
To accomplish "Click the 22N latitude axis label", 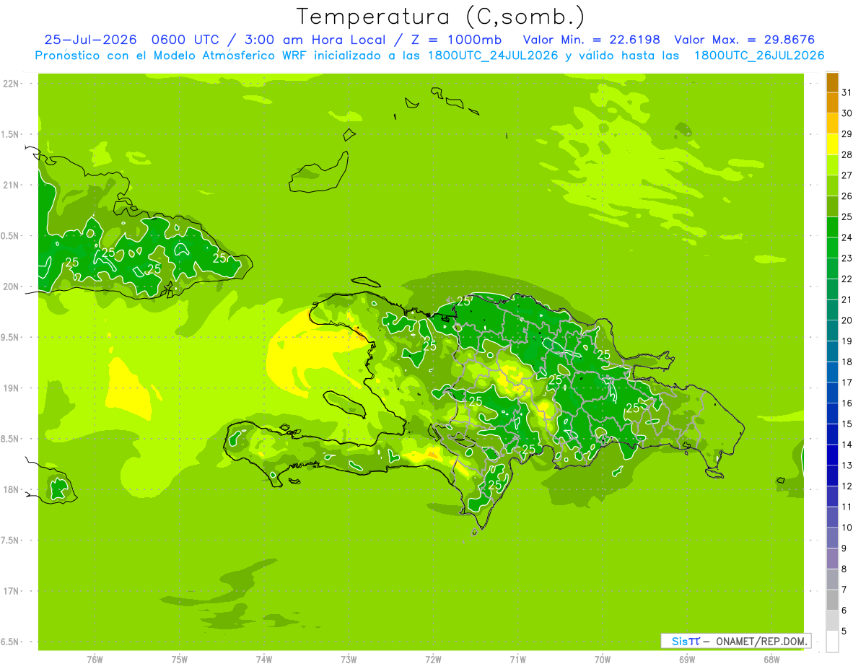I will (x=12, y=84).
